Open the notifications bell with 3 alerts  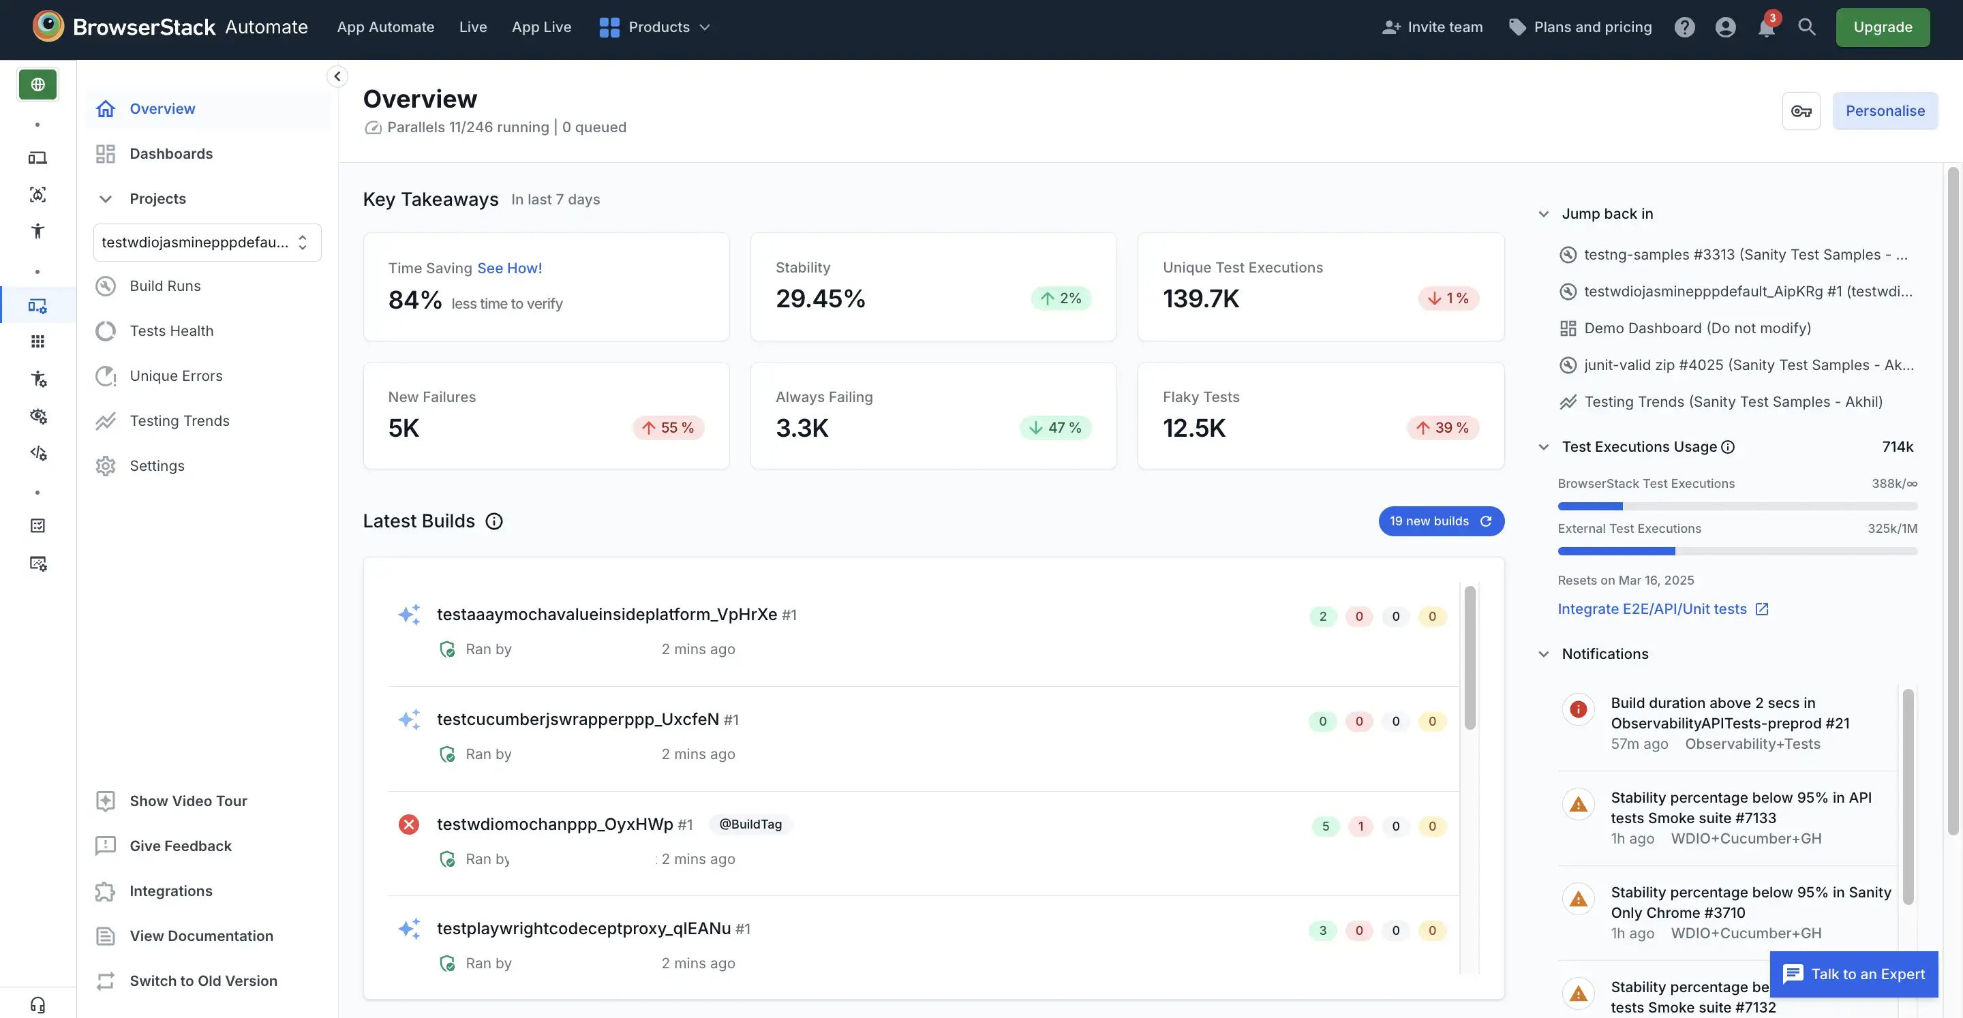pyautogui.click(x=1767, y=28)
